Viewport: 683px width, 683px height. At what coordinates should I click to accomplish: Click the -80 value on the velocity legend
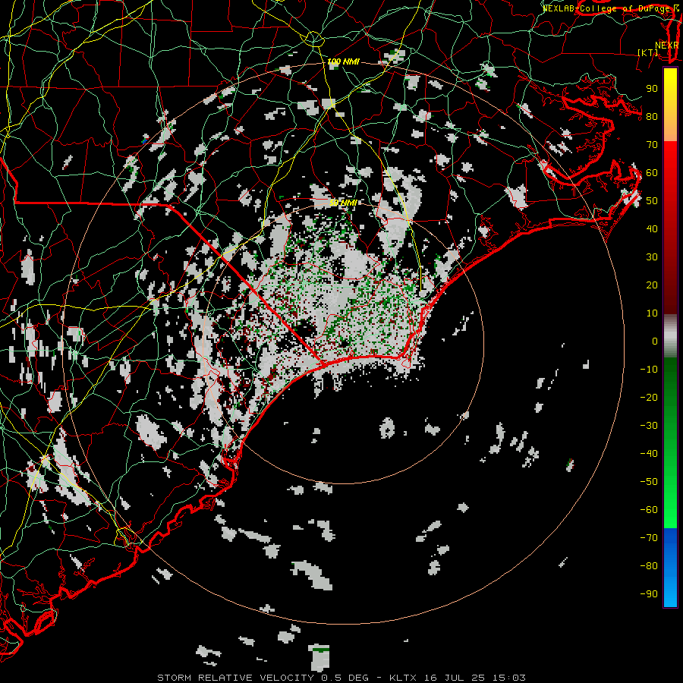(649, 566)
